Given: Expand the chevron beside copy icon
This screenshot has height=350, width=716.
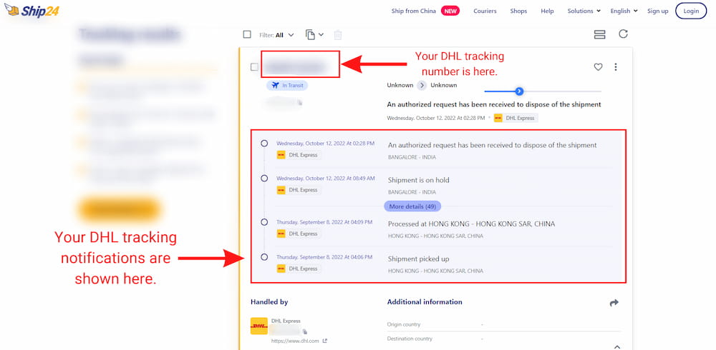Looking at the screenshot, I should (x=321, y=34).
